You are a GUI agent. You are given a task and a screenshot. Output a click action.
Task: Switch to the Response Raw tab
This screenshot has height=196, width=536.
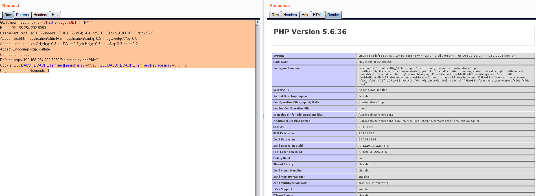[275, 15]
